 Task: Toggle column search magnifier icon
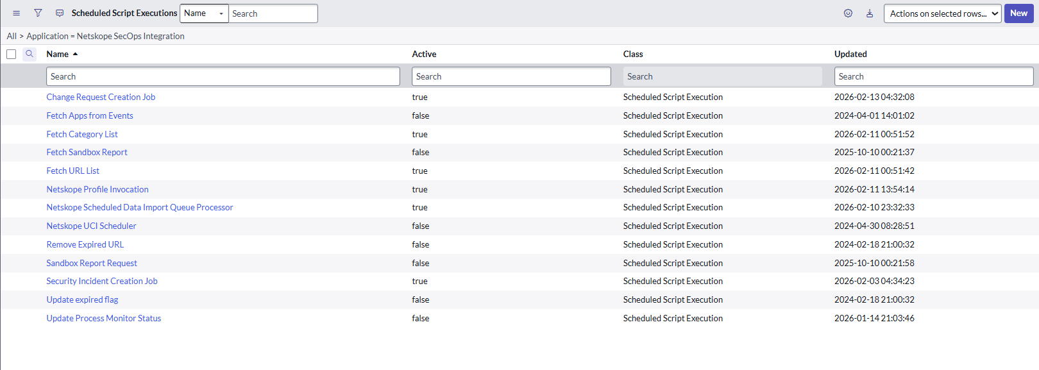(x=30, y=54)
